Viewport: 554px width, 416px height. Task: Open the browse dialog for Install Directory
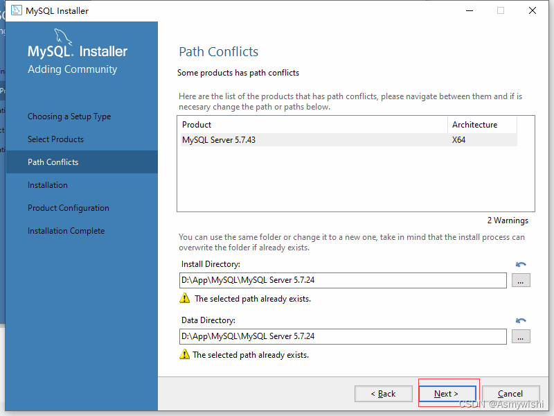coord(521,280)
